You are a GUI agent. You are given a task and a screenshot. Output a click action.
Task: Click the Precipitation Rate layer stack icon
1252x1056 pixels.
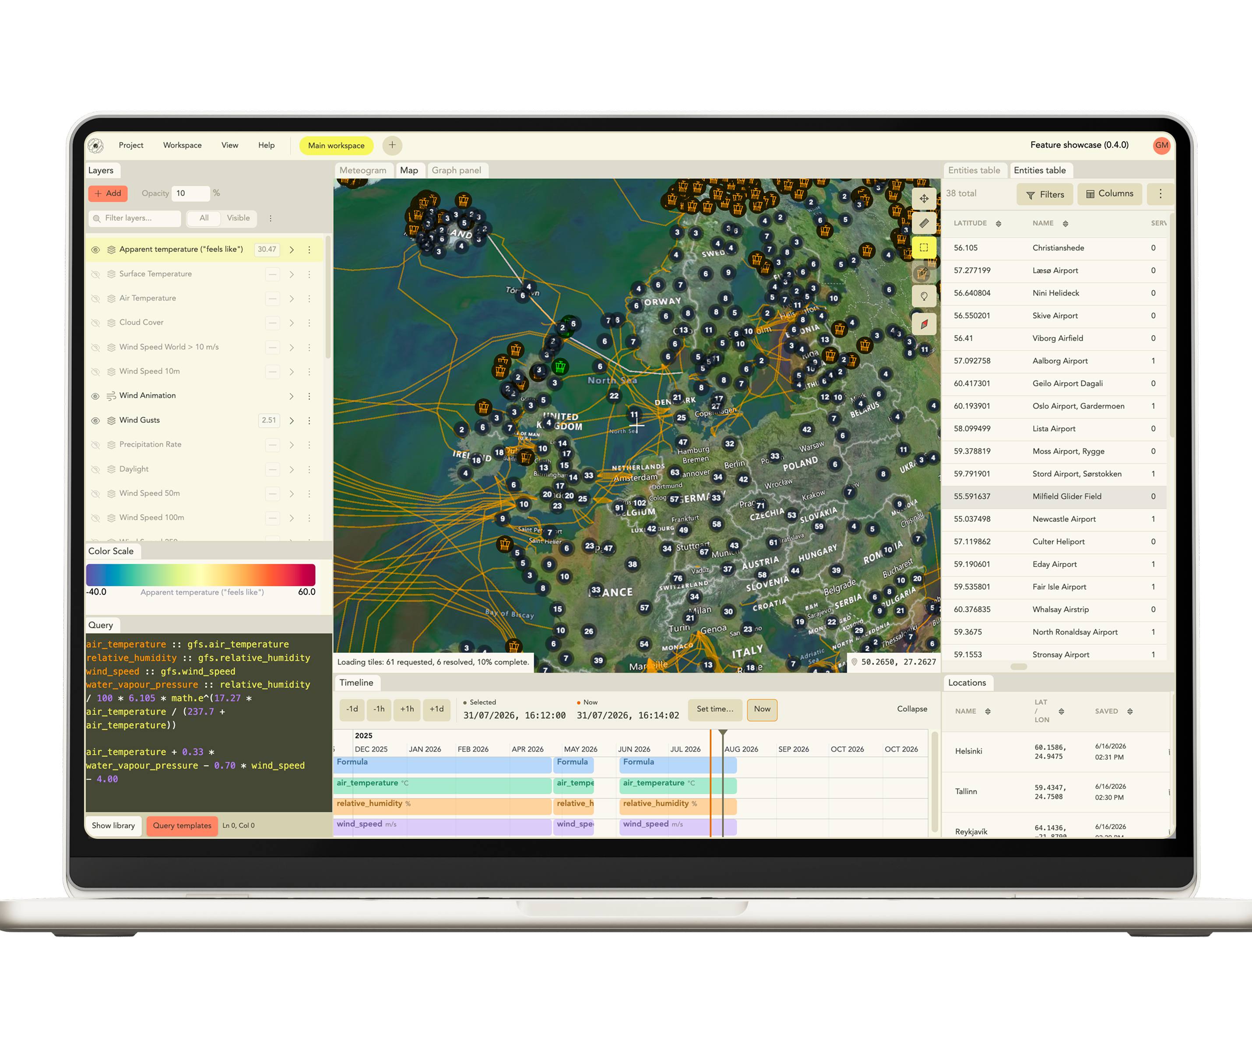111,445
